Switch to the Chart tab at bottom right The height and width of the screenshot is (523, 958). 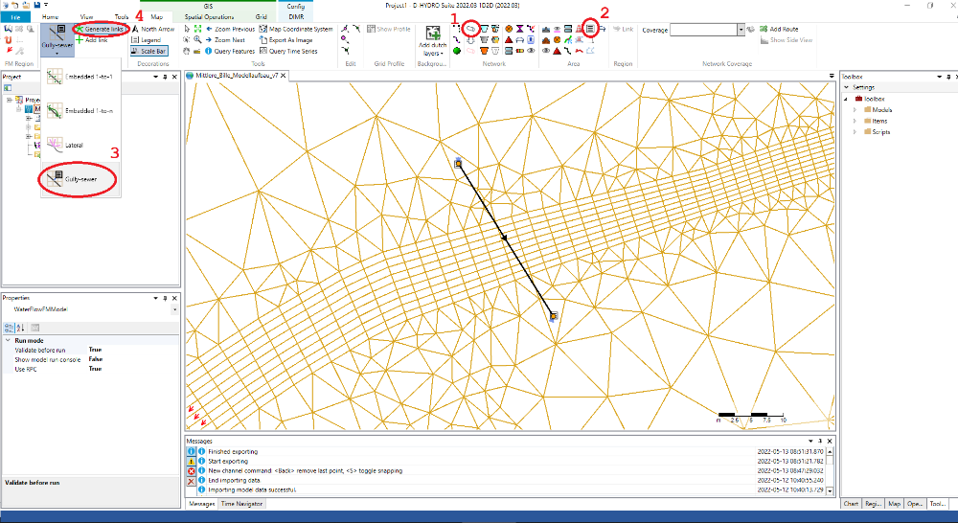click(x=851, y=504)
